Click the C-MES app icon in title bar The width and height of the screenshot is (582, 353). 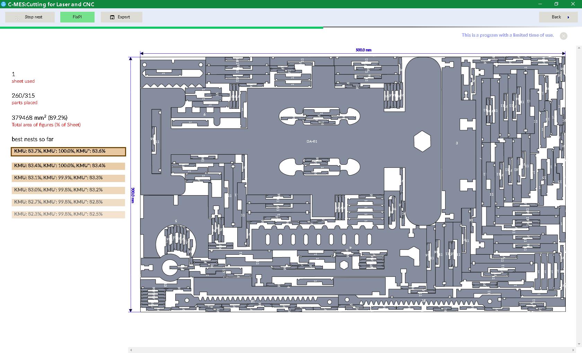click(x=4, y=4)
